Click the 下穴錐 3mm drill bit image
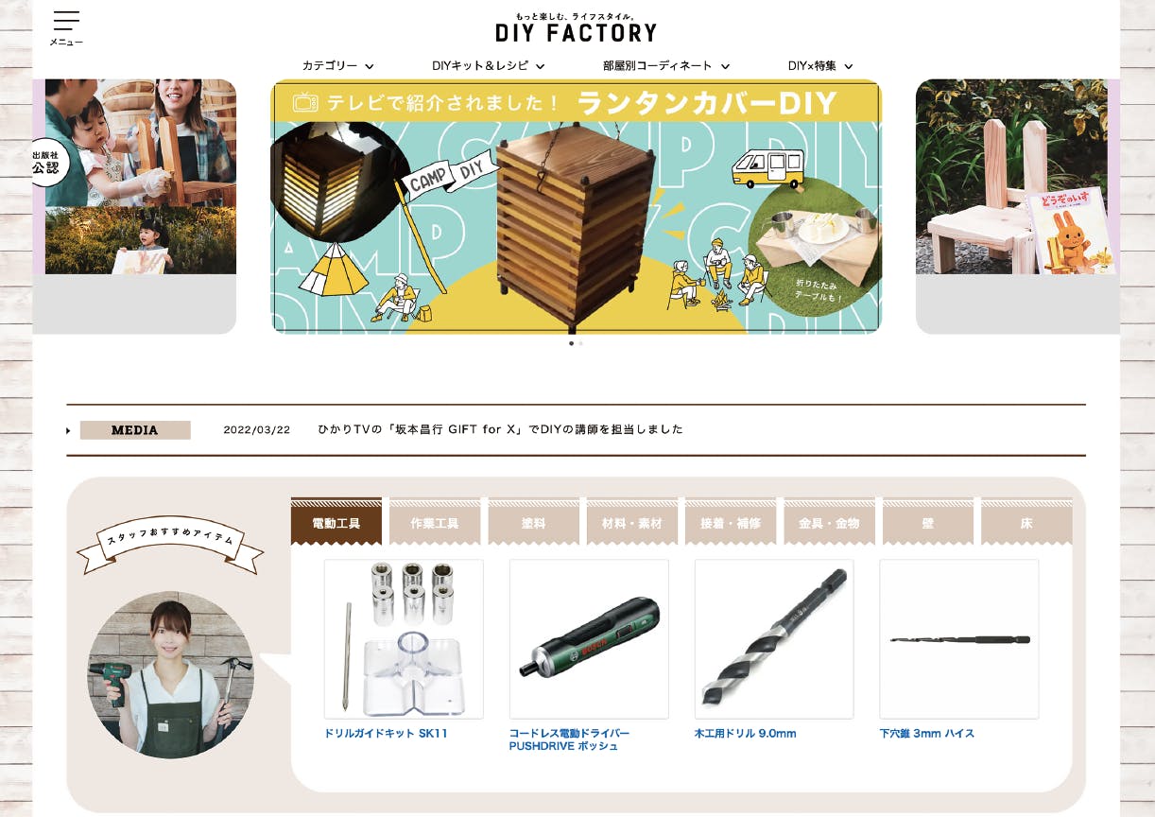The width and height of the screenshot is (1155, 817). 959,639
